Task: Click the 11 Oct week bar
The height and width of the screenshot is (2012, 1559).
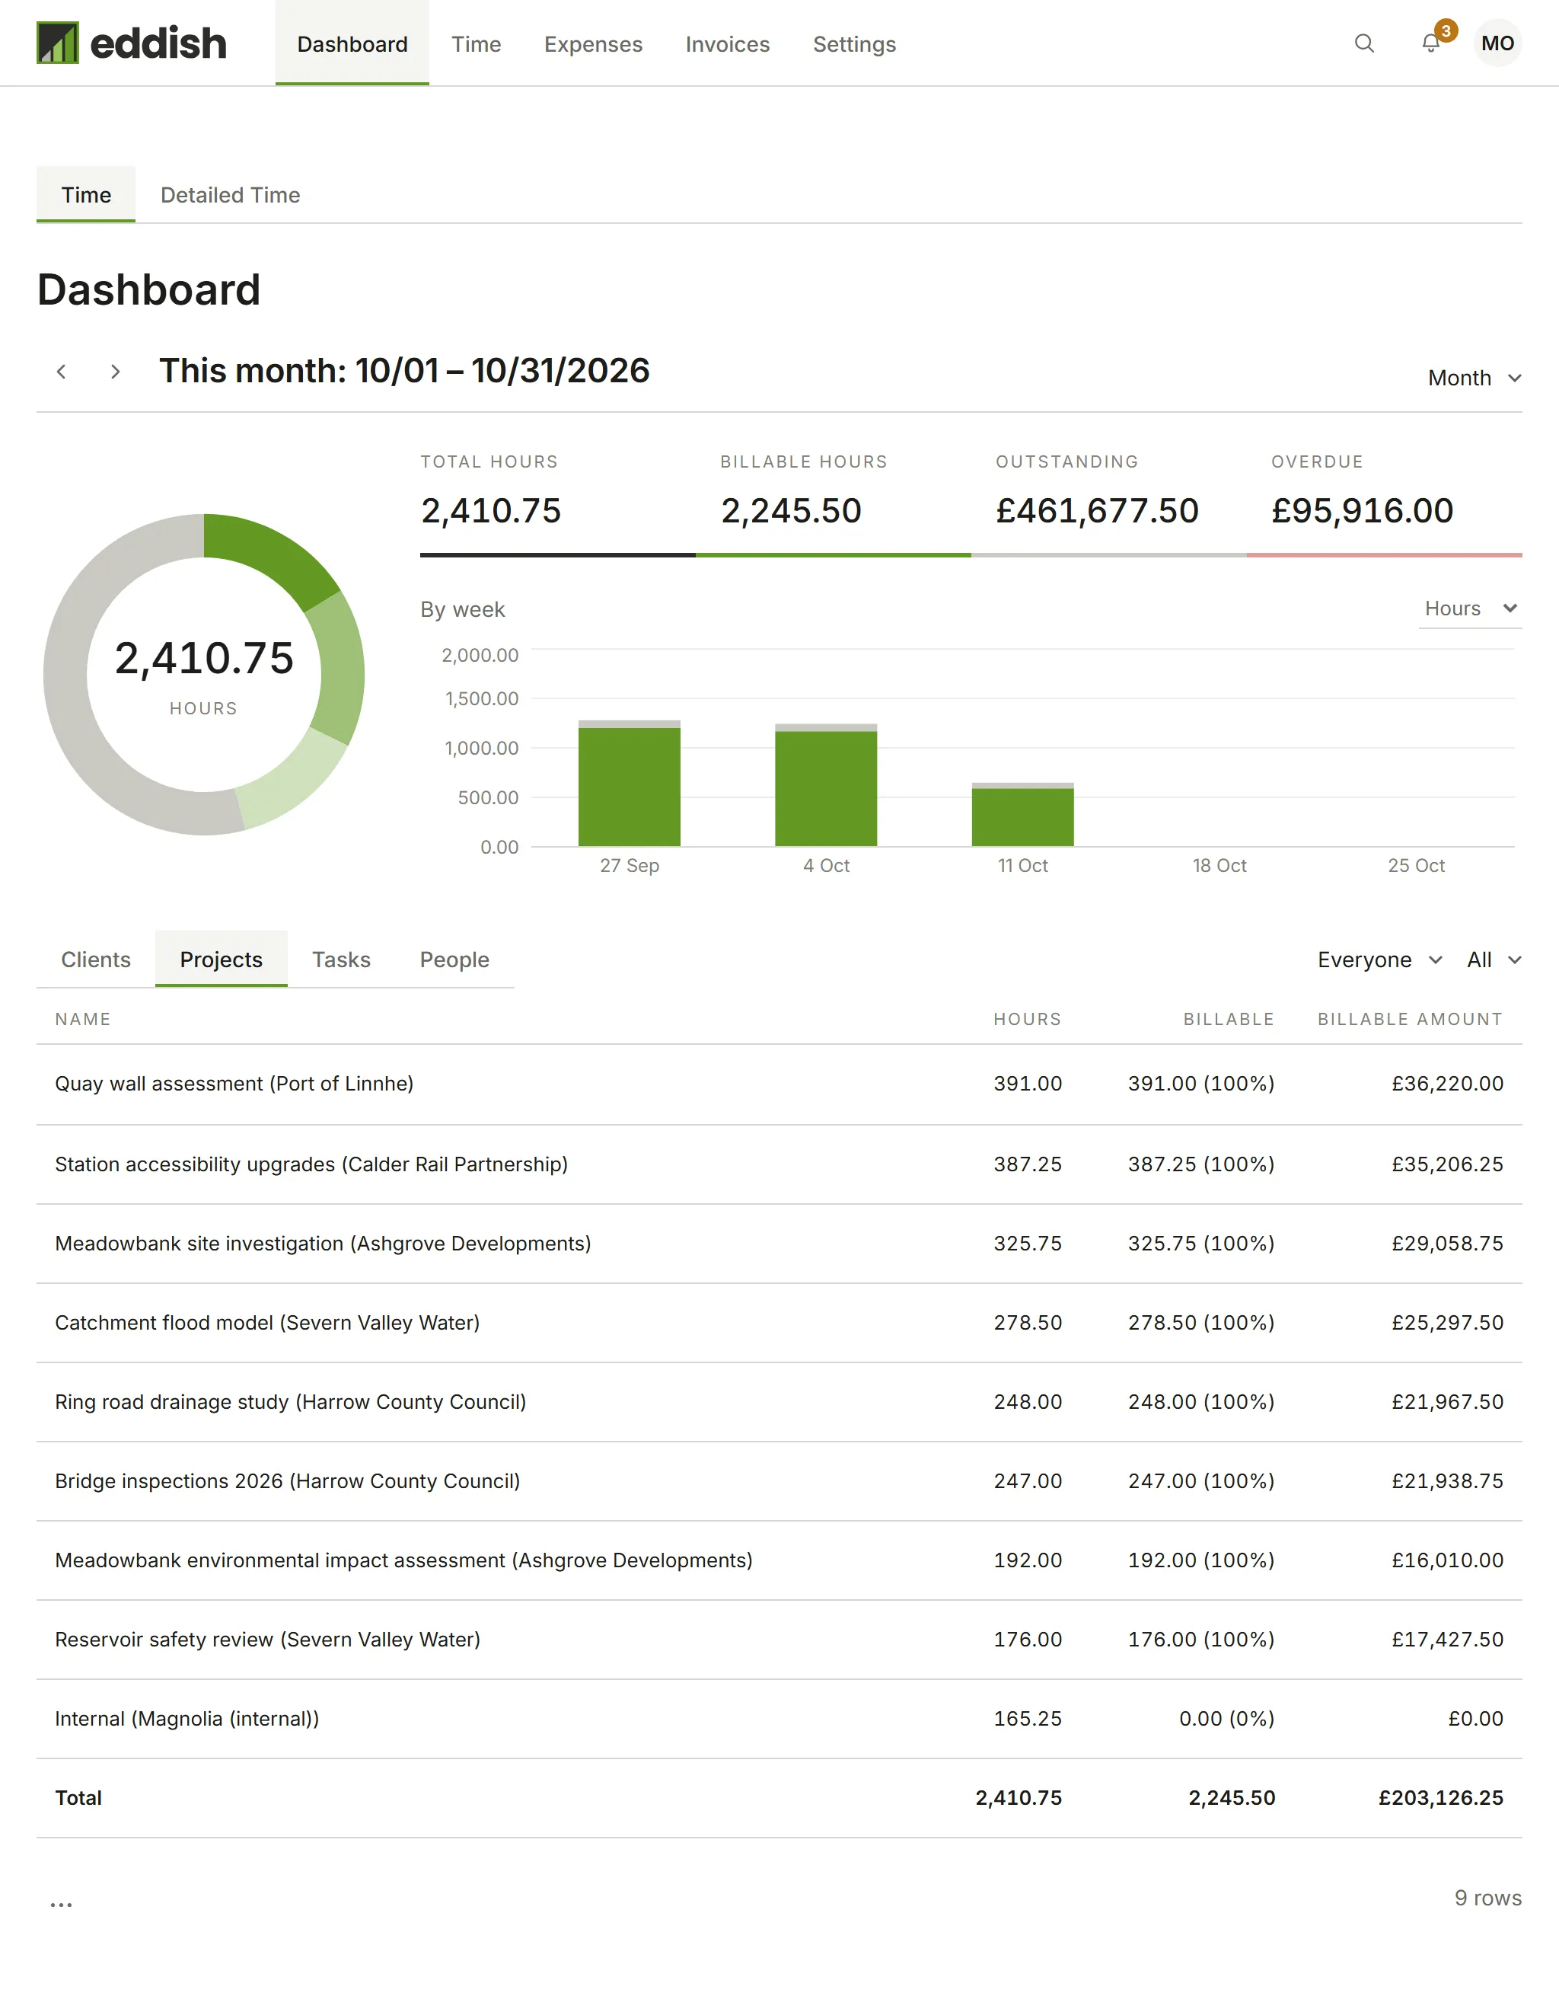Action: (x=1022, y=816)
